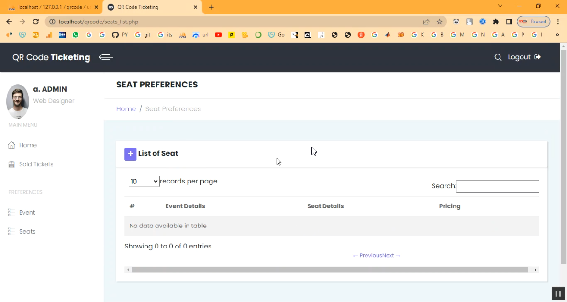Reload the page using browser refresh icon
Viewport: 567px width, 302px height.
point(35,22)
